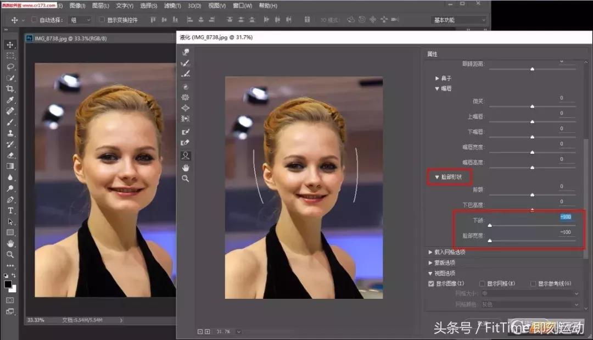Click the 脸部宽度 value field
The width and height of the screenshot is (593, 340).
565,232
